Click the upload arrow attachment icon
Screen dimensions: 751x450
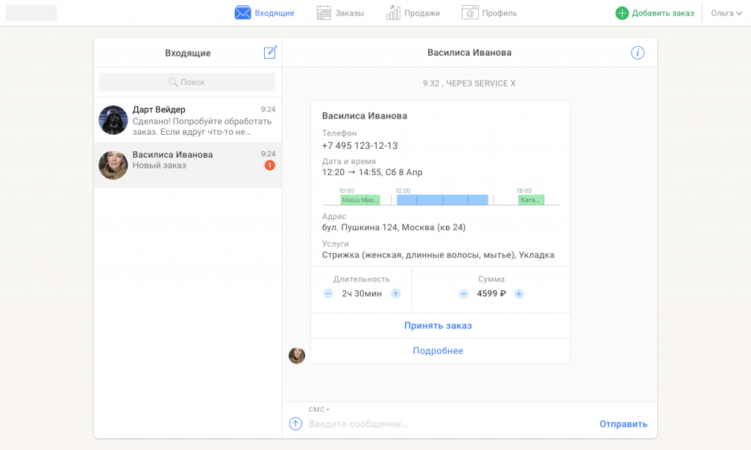coord(296,424)
